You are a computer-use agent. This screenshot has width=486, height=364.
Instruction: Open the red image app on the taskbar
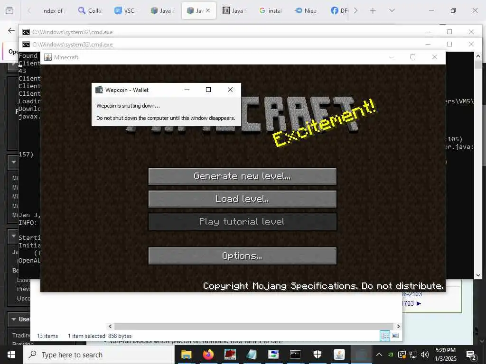coord(230,355)
